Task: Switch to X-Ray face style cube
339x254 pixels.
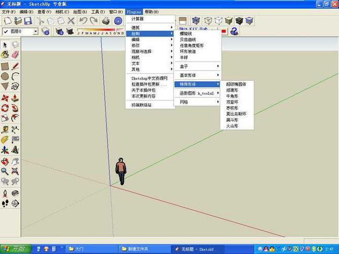Action: coord(196,21)
